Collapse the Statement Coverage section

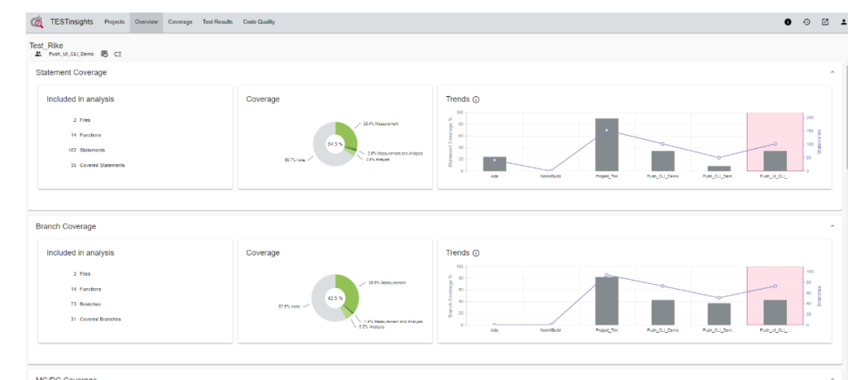pyautogui.click(x=831, y=72)
